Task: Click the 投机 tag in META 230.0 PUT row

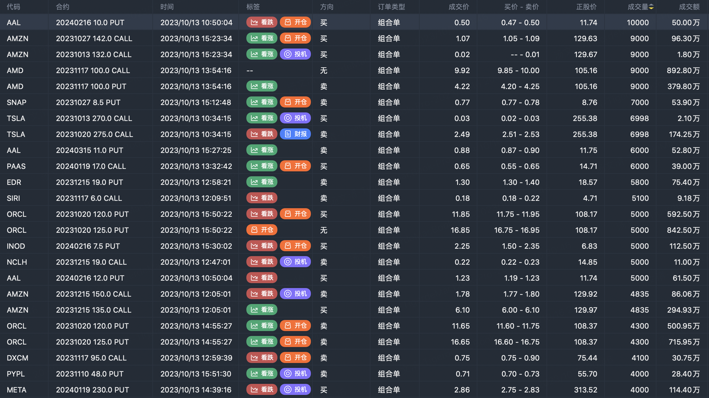Action: [296, 389]
